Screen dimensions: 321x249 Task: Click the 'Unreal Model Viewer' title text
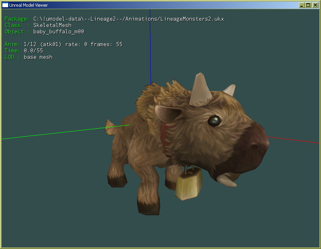pyautogui.click(x=29, y=5)
